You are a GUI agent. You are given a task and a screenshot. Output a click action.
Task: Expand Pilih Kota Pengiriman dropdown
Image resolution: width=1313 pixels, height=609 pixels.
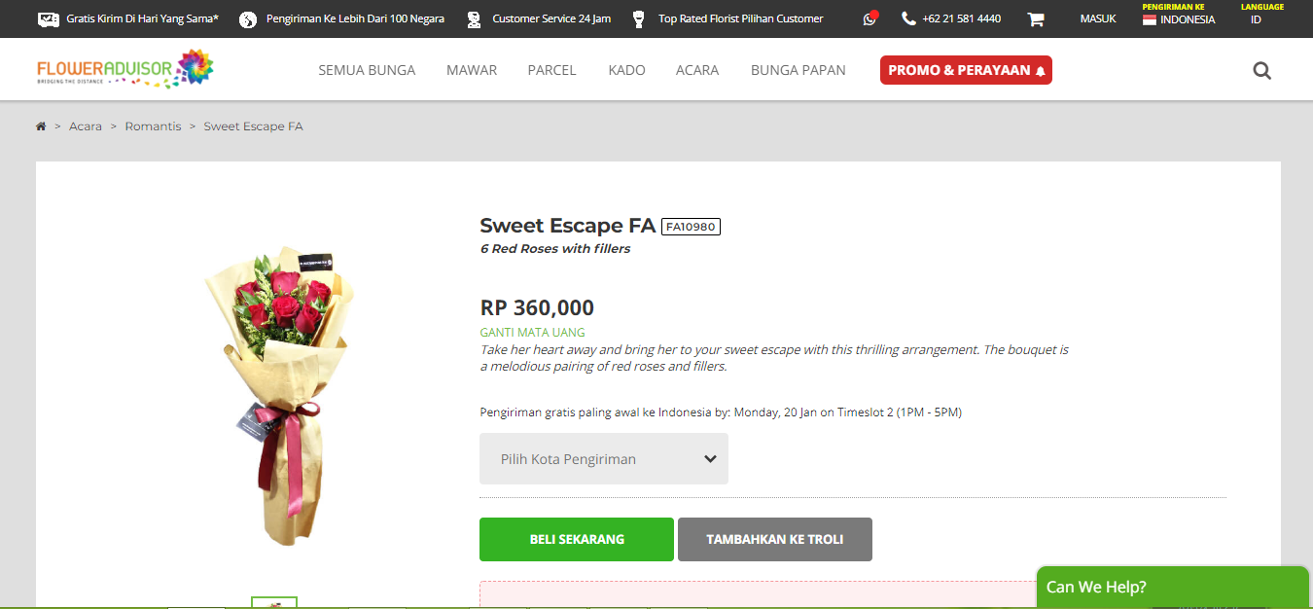603,459
